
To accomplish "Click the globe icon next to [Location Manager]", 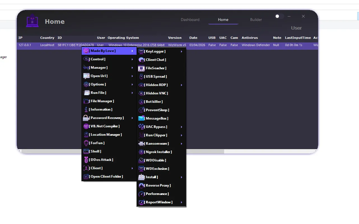I will [x=86, y=135].
